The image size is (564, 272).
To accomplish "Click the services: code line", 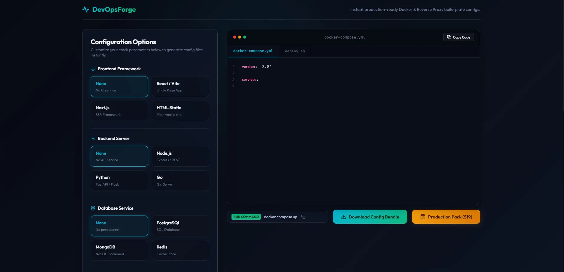I will point(250,80).
